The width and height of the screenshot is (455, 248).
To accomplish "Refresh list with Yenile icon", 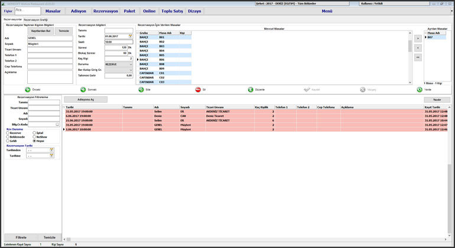I will [420, 90].
